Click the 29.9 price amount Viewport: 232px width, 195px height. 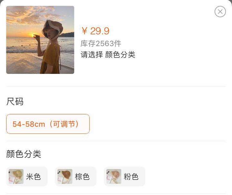point(100,31)
